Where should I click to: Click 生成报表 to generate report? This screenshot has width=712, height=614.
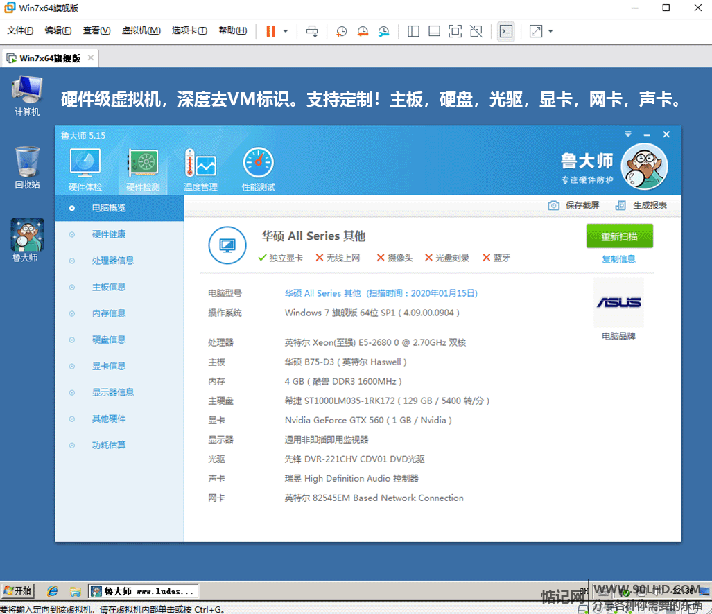tap(641, 205)
